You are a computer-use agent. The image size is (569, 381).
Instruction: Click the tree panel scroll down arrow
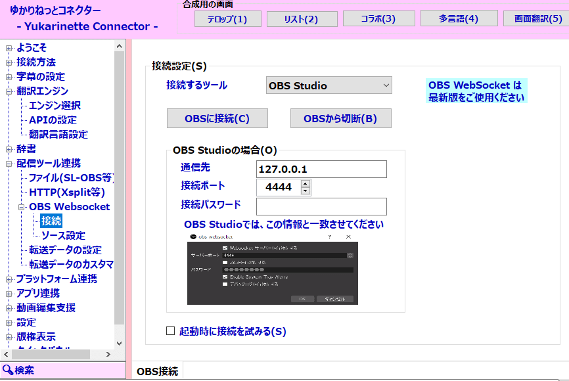[120, 344]
